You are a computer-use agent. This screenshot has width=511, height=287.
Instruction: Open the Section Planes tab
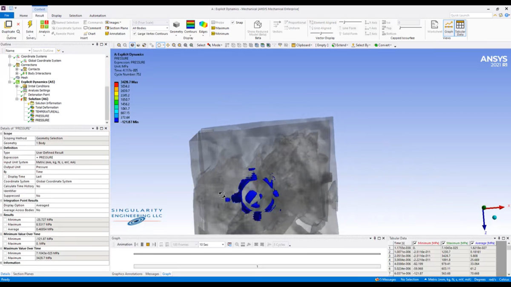[23, 274]
